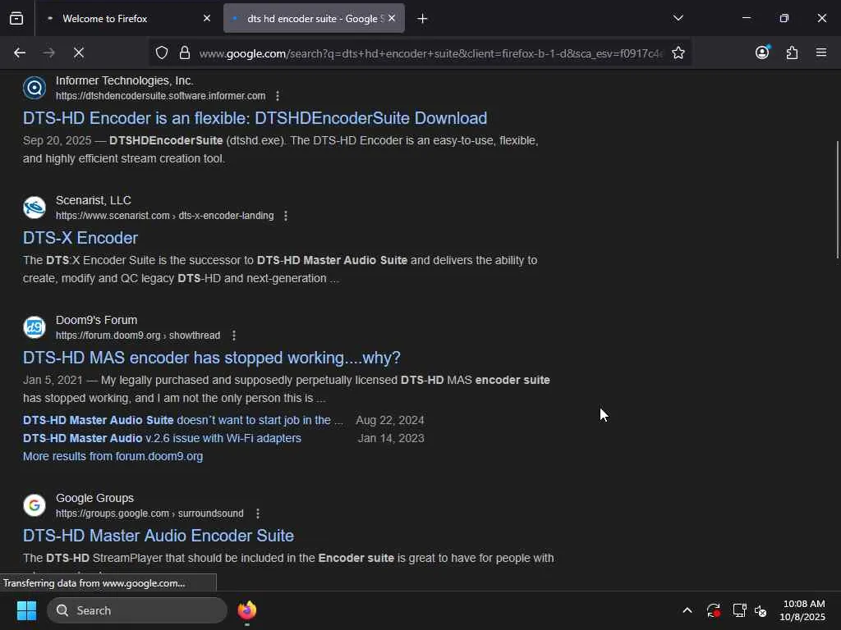The height and width of the screenshot is (630, 841).
Task: Click the network display tray icon
Action: (x=740, y=610)
